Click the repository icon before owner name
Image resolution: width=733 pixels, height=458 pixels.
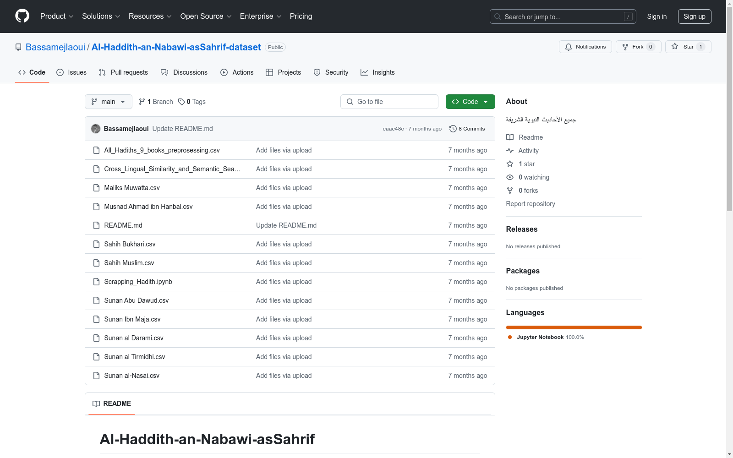tap(18, 47)
